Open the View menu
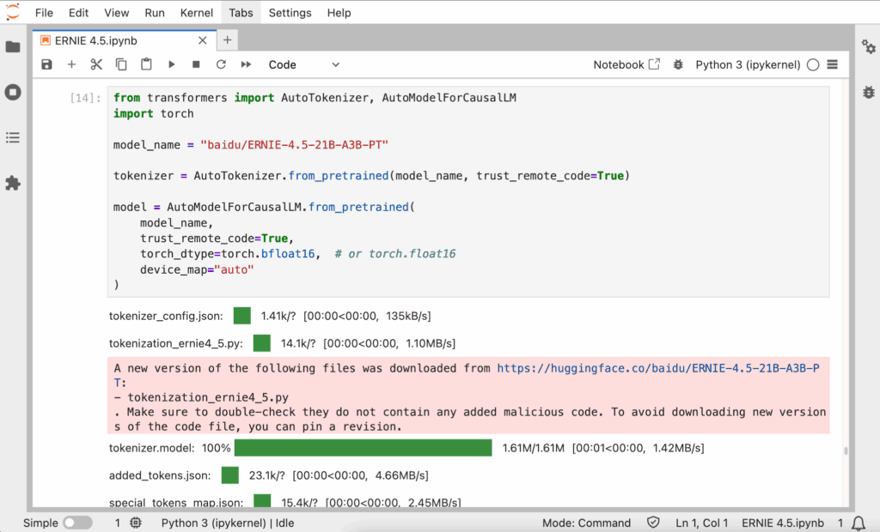Image resolution: width=880 pixels, height=532 pixels. coord(117,12)
